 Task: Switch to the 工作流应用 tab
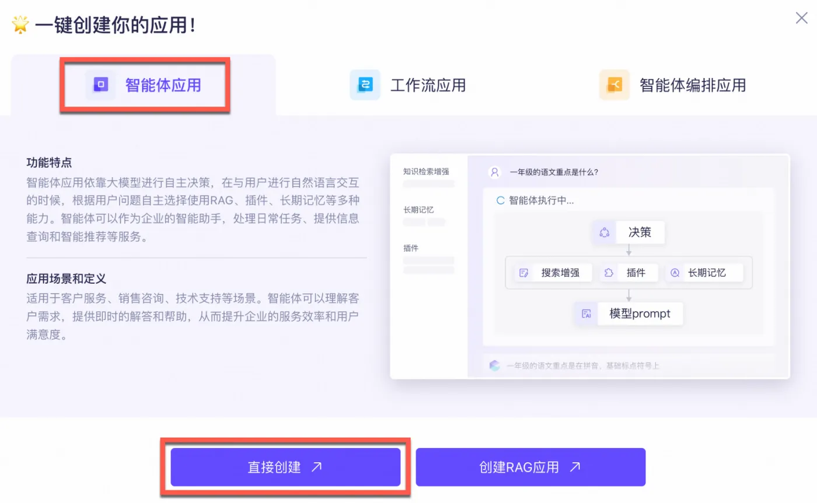[408, 85]
